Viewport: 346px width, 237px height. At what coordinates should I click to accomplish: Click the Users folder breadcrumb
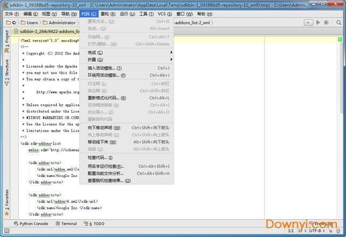(x=29, y=23)
